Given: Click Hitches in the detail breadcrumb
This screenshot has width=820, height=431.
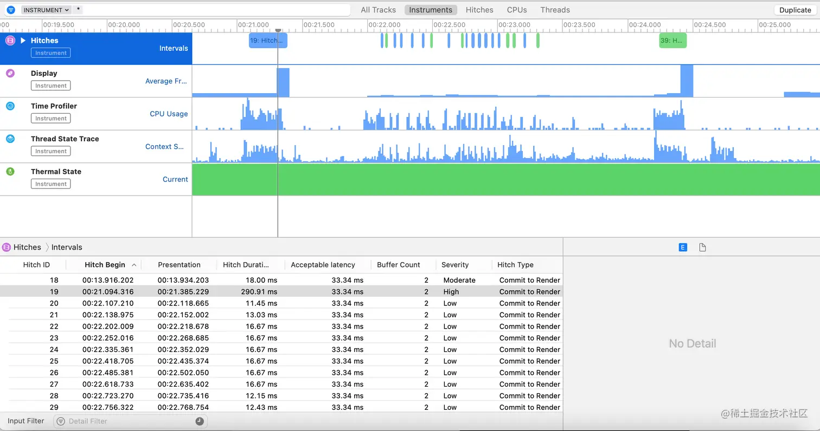Looking at the screenshot, I should [x=27, y=247].
